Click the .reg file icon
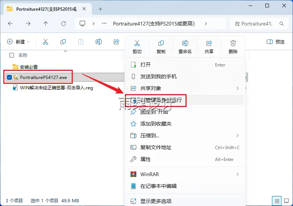The image size is (293, 206). click(x=15, y=87)
